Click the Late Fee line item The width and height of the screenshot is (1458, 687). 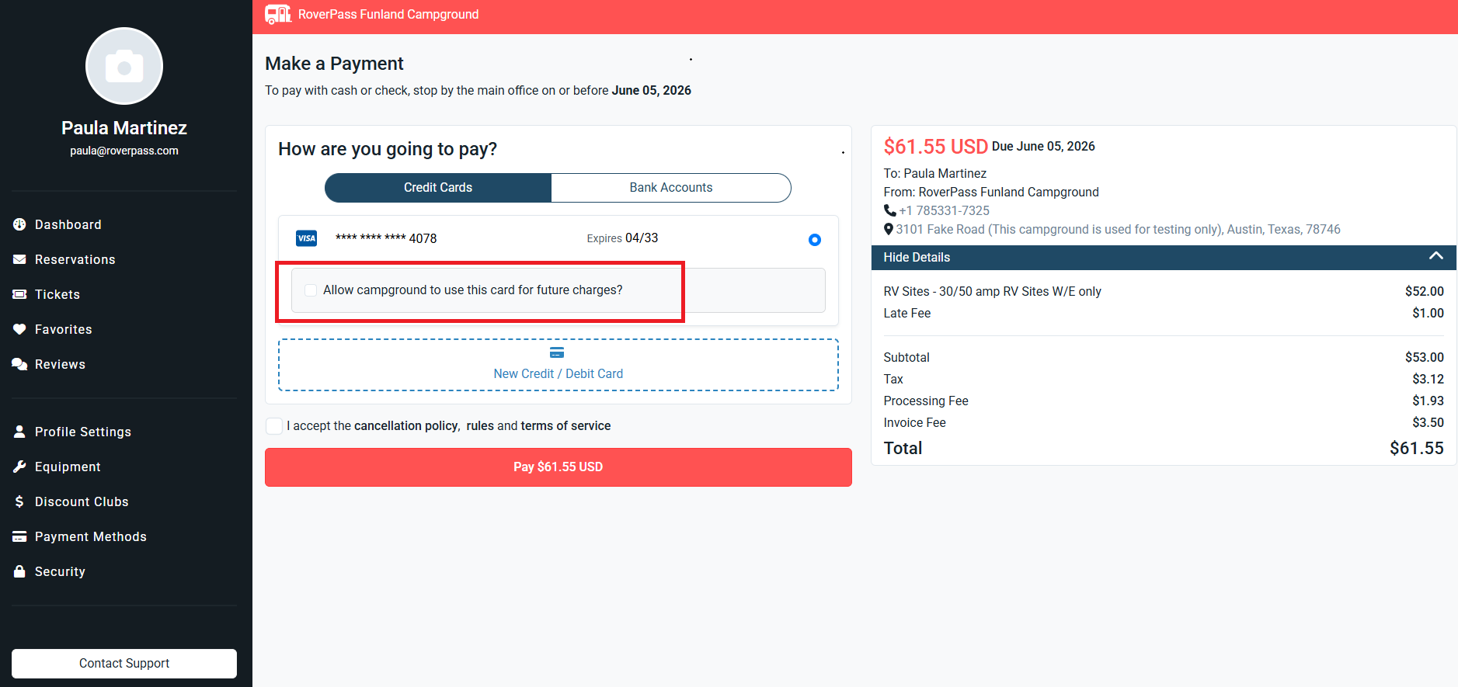pyautogui.click(x=907, y=313)
